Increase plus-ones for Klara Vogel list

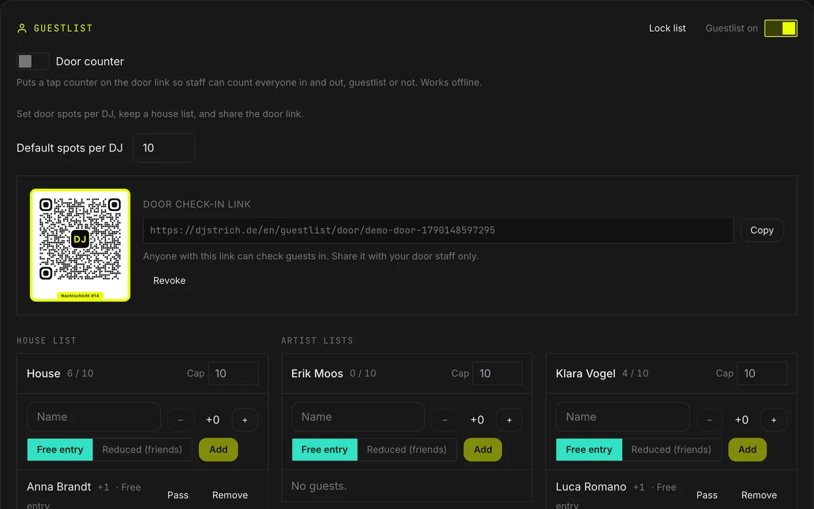[774, 420]
